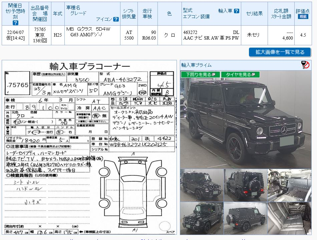This screenshot has height=240, width=317.
Task: Click 走行 車検 column header
Action: (x=147, y=14)
